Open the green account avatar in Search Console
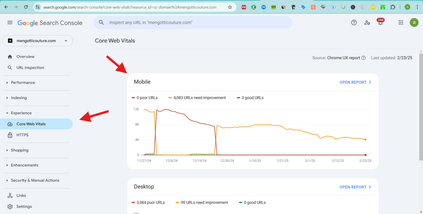 (414, 23)
